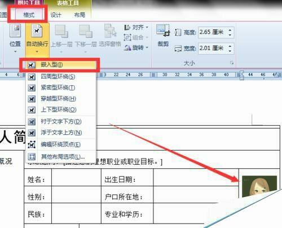
Task: Click the 嵌入型 menu icon
Action: point(32,65)
